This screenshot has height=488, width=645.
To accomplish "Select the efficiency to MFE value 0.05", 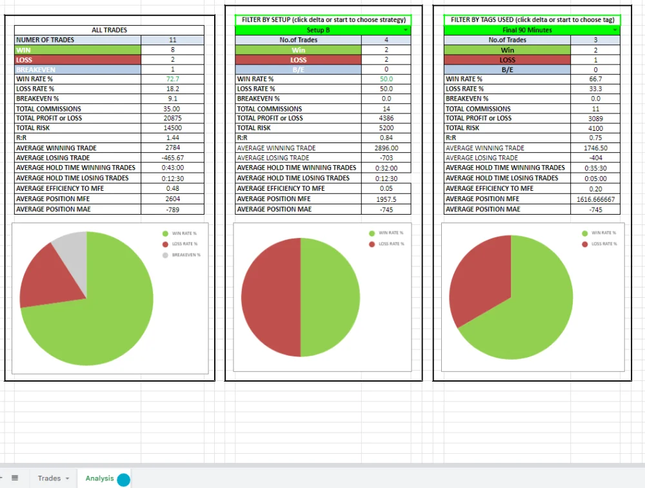I will (x=386, y=188).
